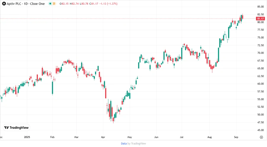Click the orange D delayed-data indicator
The height and width of the screenshot is (147, 267).
point(54,4)
